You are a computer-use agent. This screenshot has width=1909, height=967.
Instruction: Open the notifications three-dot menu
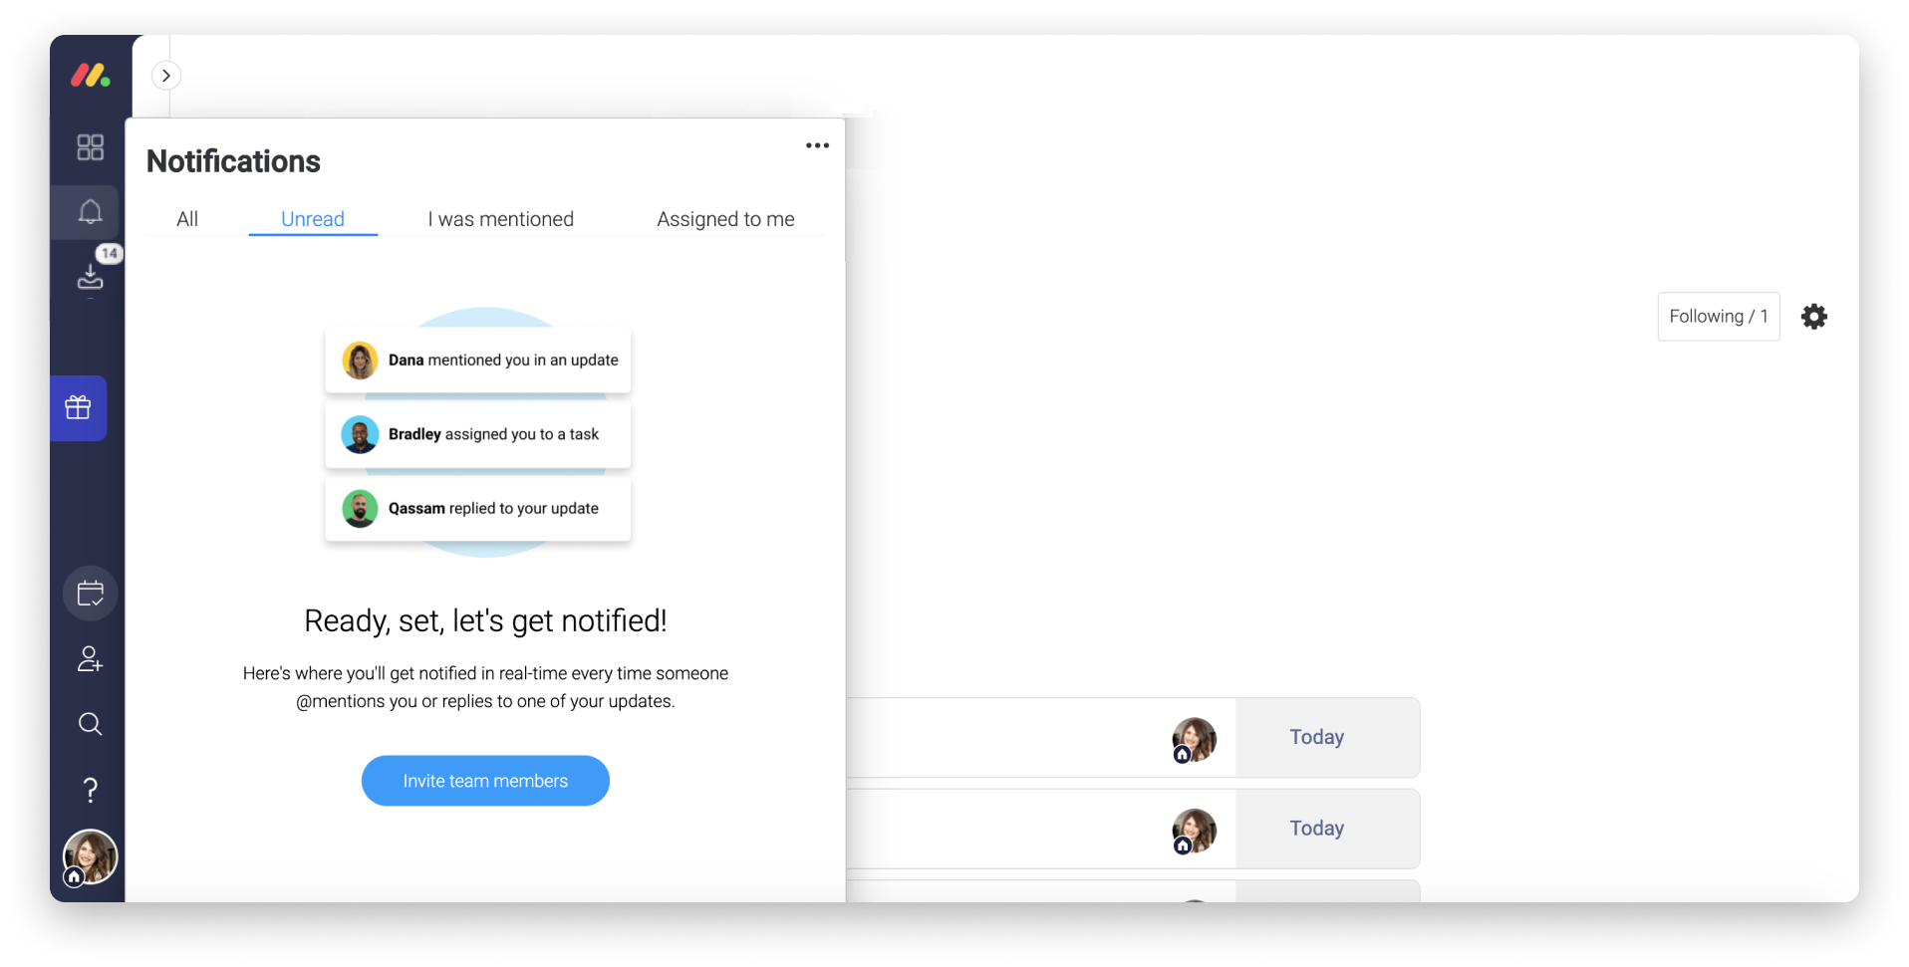(x=817, y=145)
